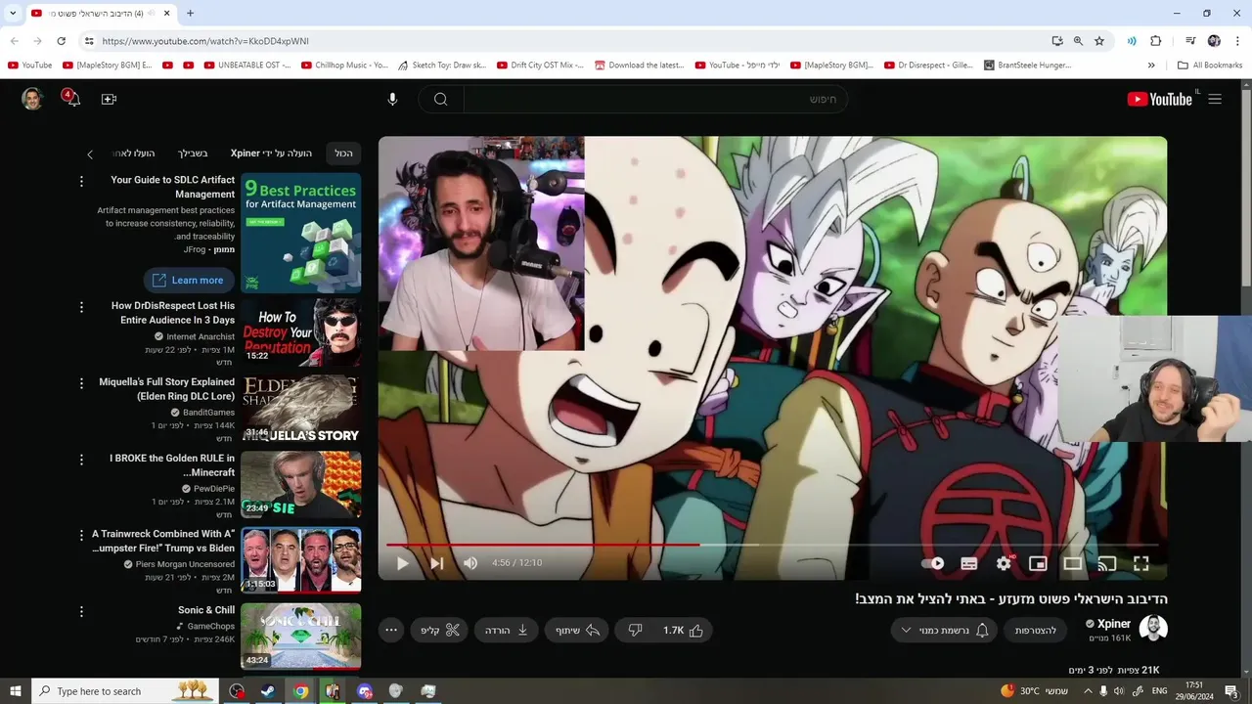1252x704 pixels.
Task: Open the Xpiner channel name link
Action: point(1114,624)
